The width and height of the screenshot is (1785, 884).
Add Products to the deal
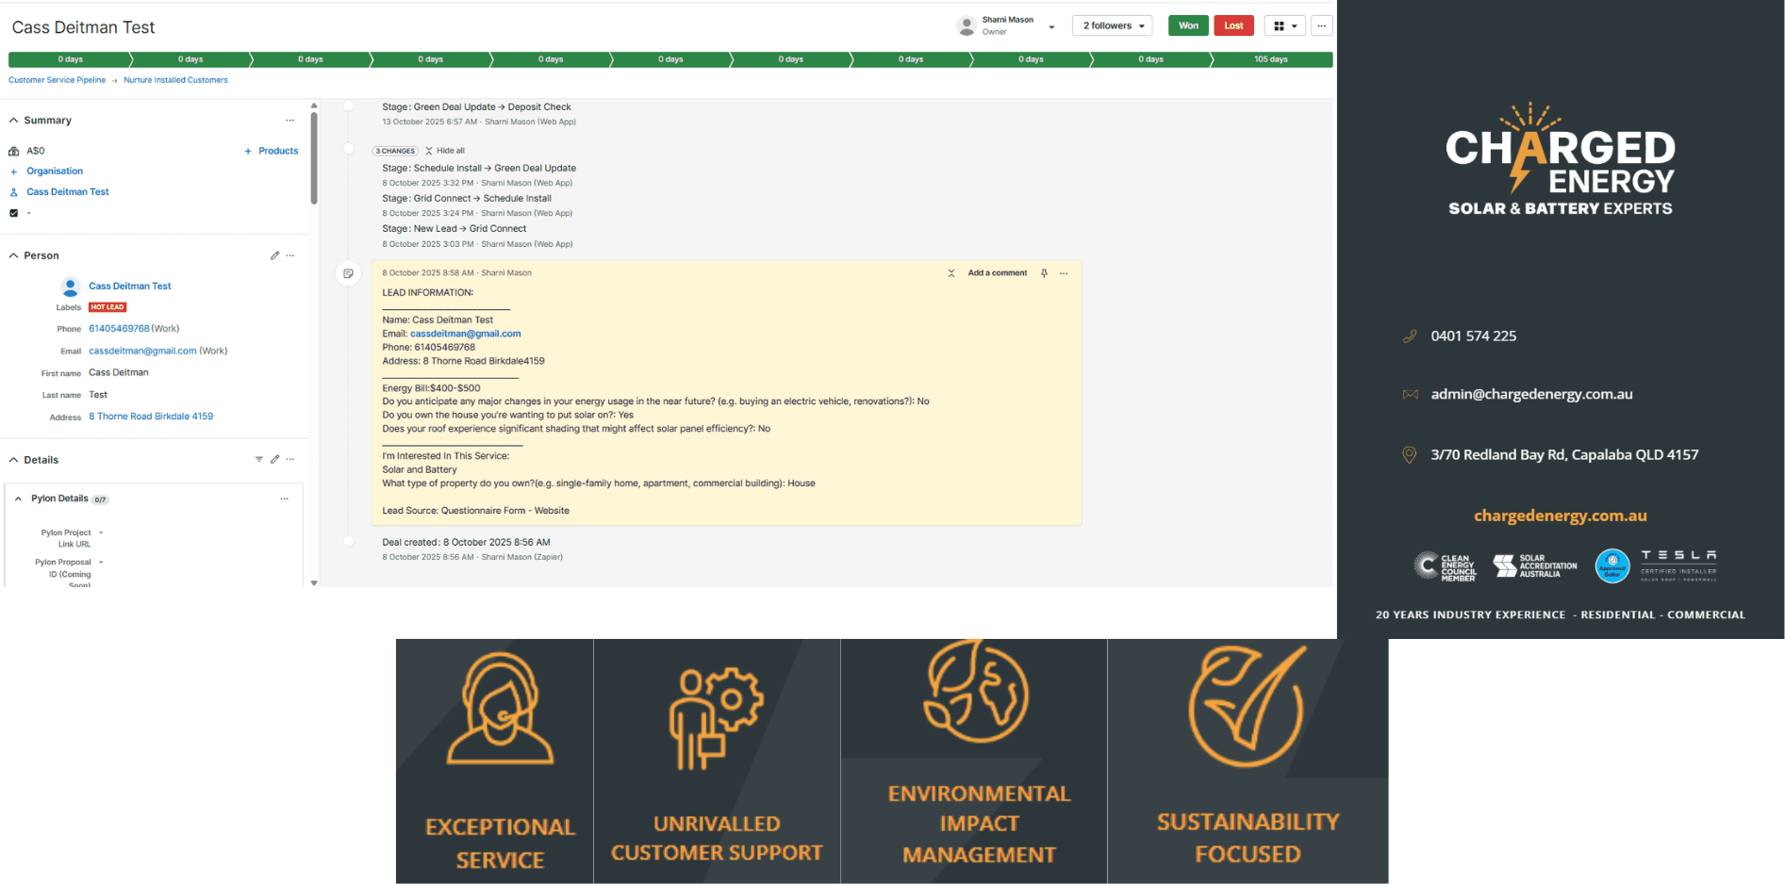click(x=272, y=151)
